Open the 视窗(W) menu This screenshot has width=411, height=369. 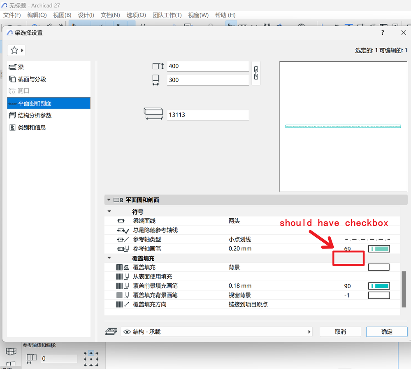[x=198, y=15]
